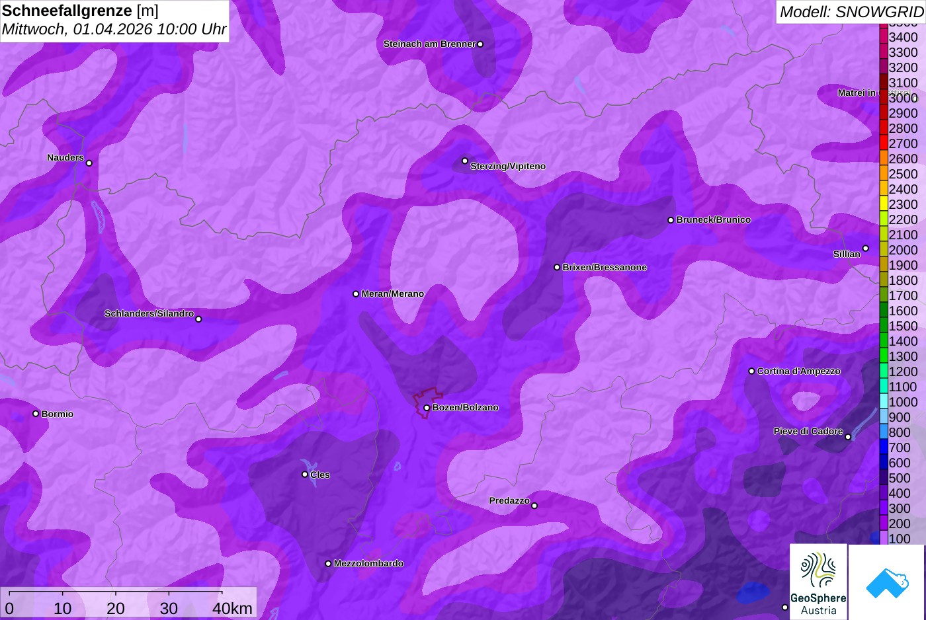Image resolution: width=926 pixels, height=620 pixels.
Task: Click the Cortina d'Ampezzo label text
Action: (799, 371)
